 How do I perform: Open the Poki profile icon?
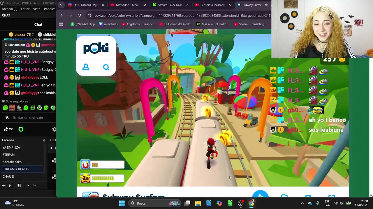click(86, 67)
